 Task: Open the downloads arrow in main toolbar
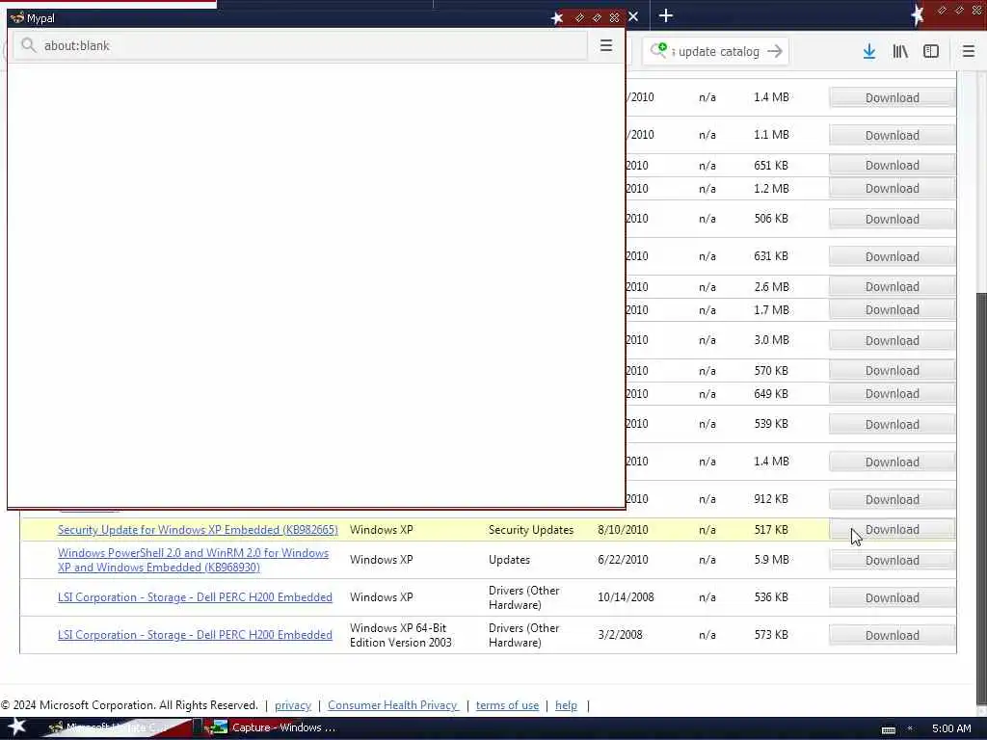click(x=868, y=52)
